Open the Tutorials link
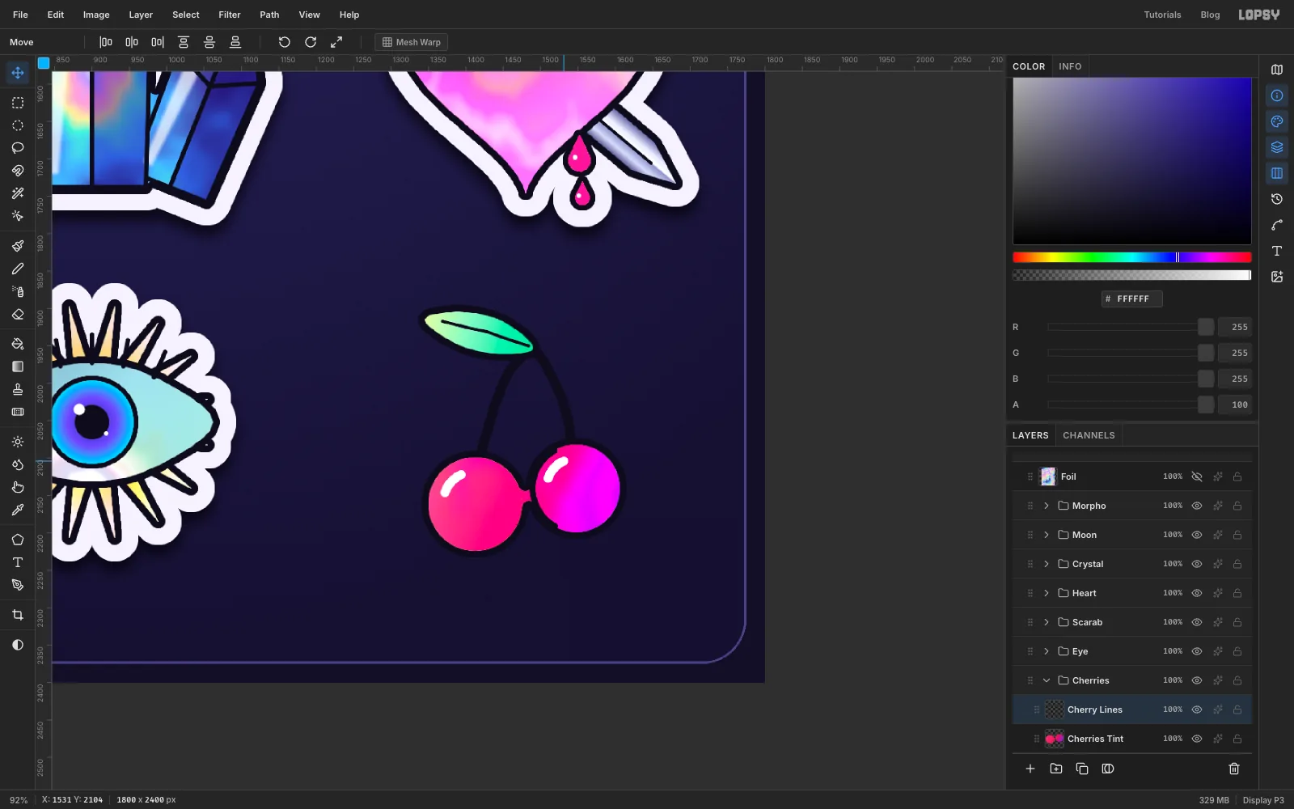The height and width of the screenshot is (809, 1294). (1162, 15)
